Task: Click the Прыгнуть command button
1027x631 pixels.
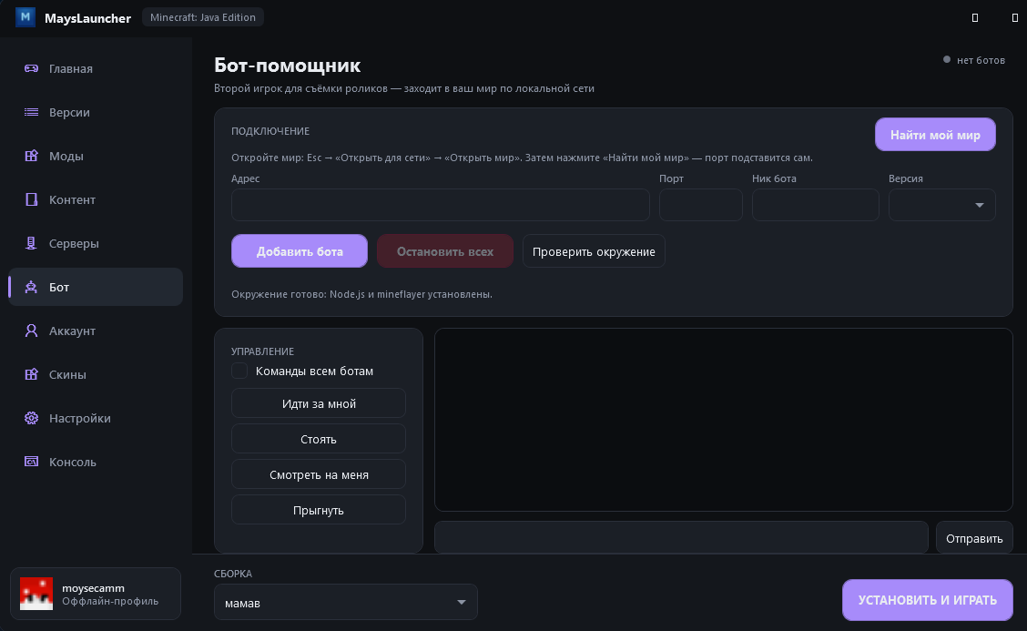Action: (319, 509)
